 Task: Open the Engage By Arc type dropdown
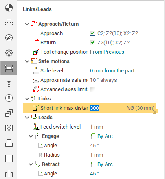(x=102, y=136)
